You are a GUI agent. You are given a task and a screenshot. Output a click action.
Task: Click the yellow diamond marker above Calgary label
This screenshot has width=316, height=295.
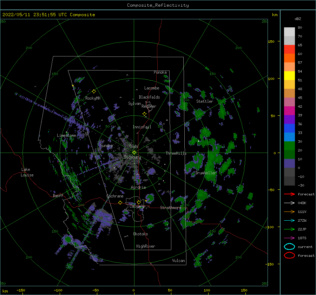(x=139, y=202)
